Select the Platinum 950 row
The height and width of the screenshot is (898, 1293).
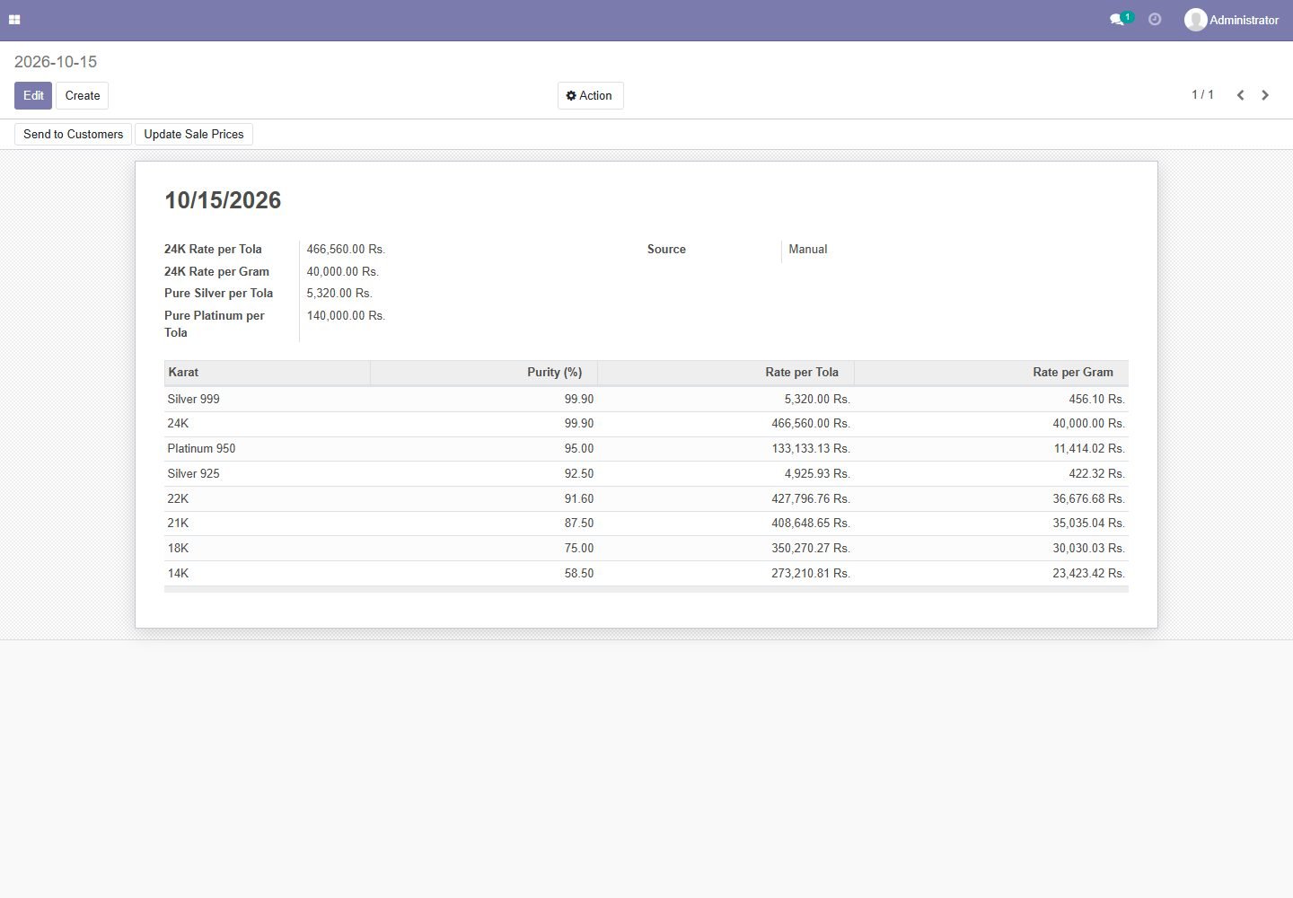coord(646,449)
